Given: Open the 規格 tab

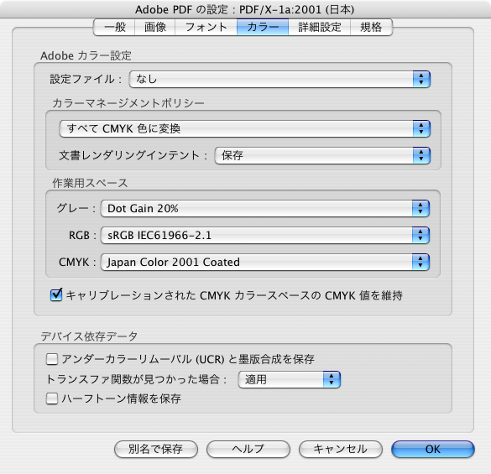Looking at the screenshot, I should point(371,27).
